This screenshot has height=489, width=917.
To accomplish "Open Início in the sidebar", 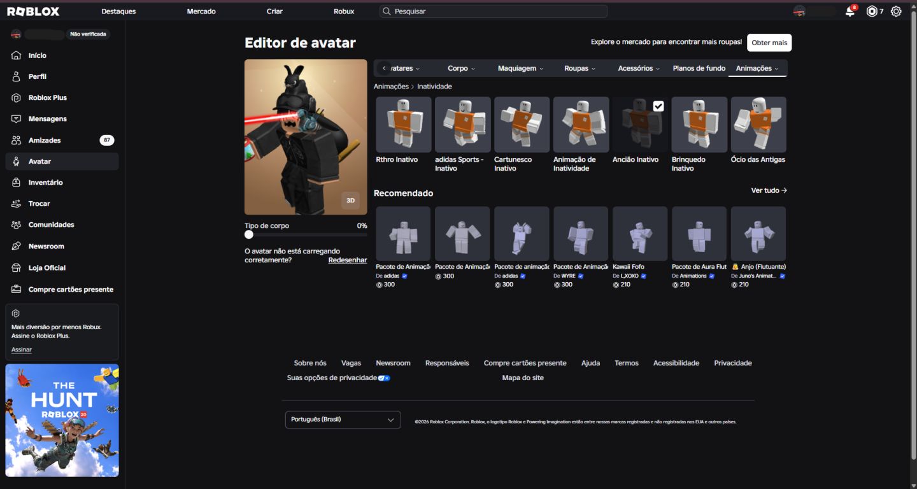I will click(x=62, y=55).
